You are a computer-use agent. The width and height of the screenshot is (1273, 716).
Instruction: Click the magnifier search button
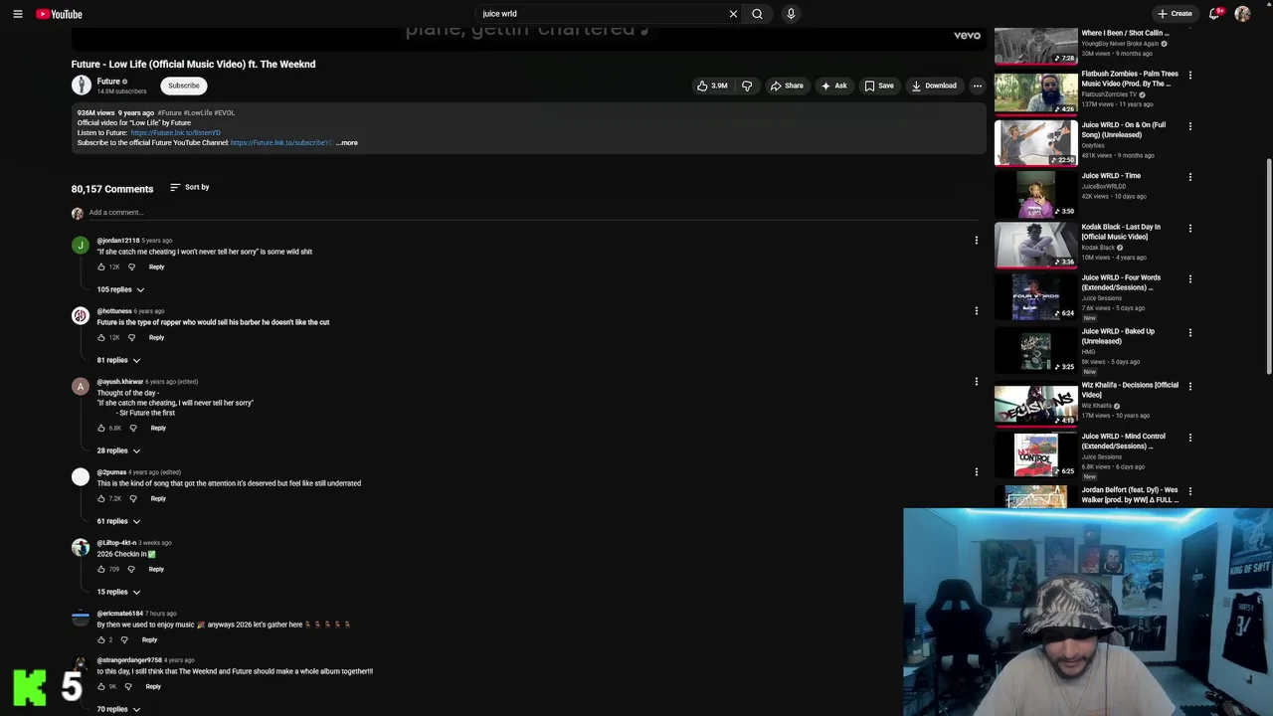(x=757, y=14)
